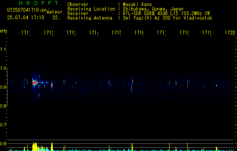237x151 pixels.
Task: Select the observer name Masaki Kano
Action: click(137, 5)
